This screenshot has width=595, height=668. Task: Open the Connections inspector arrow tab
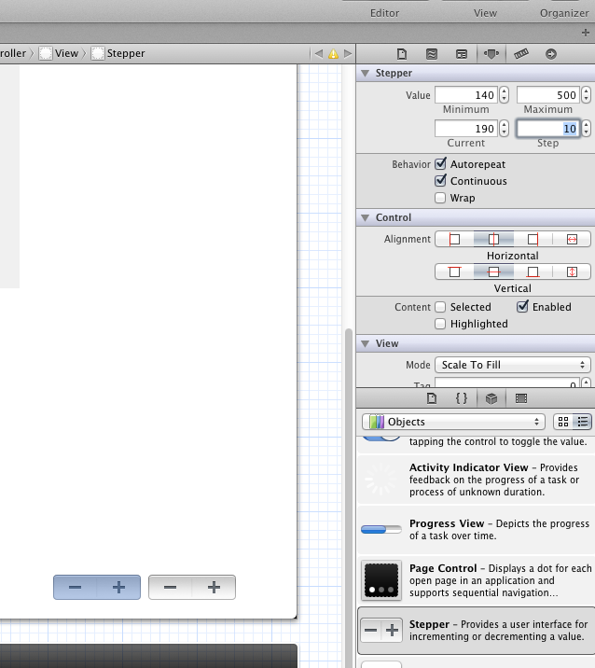[551, 54]
